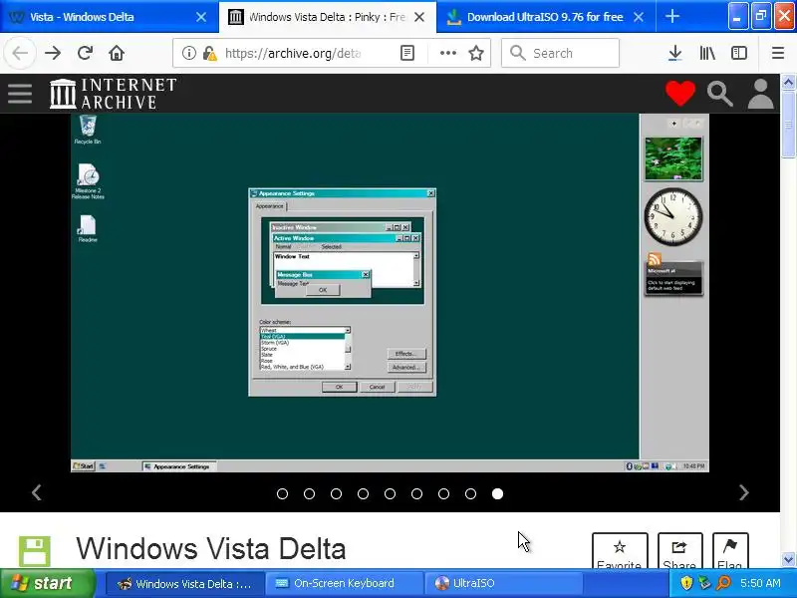Open the library icon in toolbar
This screenshot has width=797, height=598.
[707, 53]
